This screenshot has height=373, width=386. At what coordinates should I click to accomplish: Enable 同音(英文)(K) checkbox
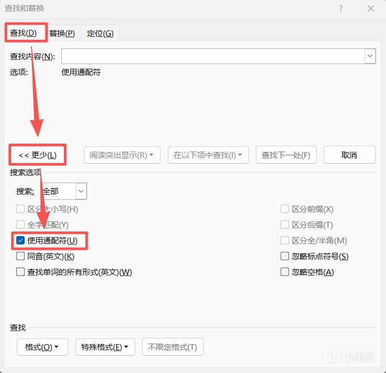coord(20,256)
